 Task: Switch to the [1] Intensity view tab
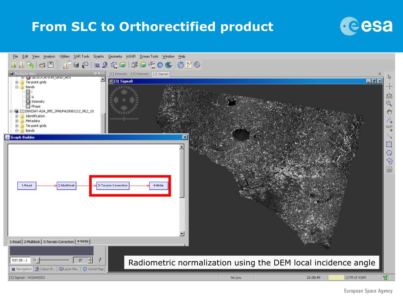point(118,74)
